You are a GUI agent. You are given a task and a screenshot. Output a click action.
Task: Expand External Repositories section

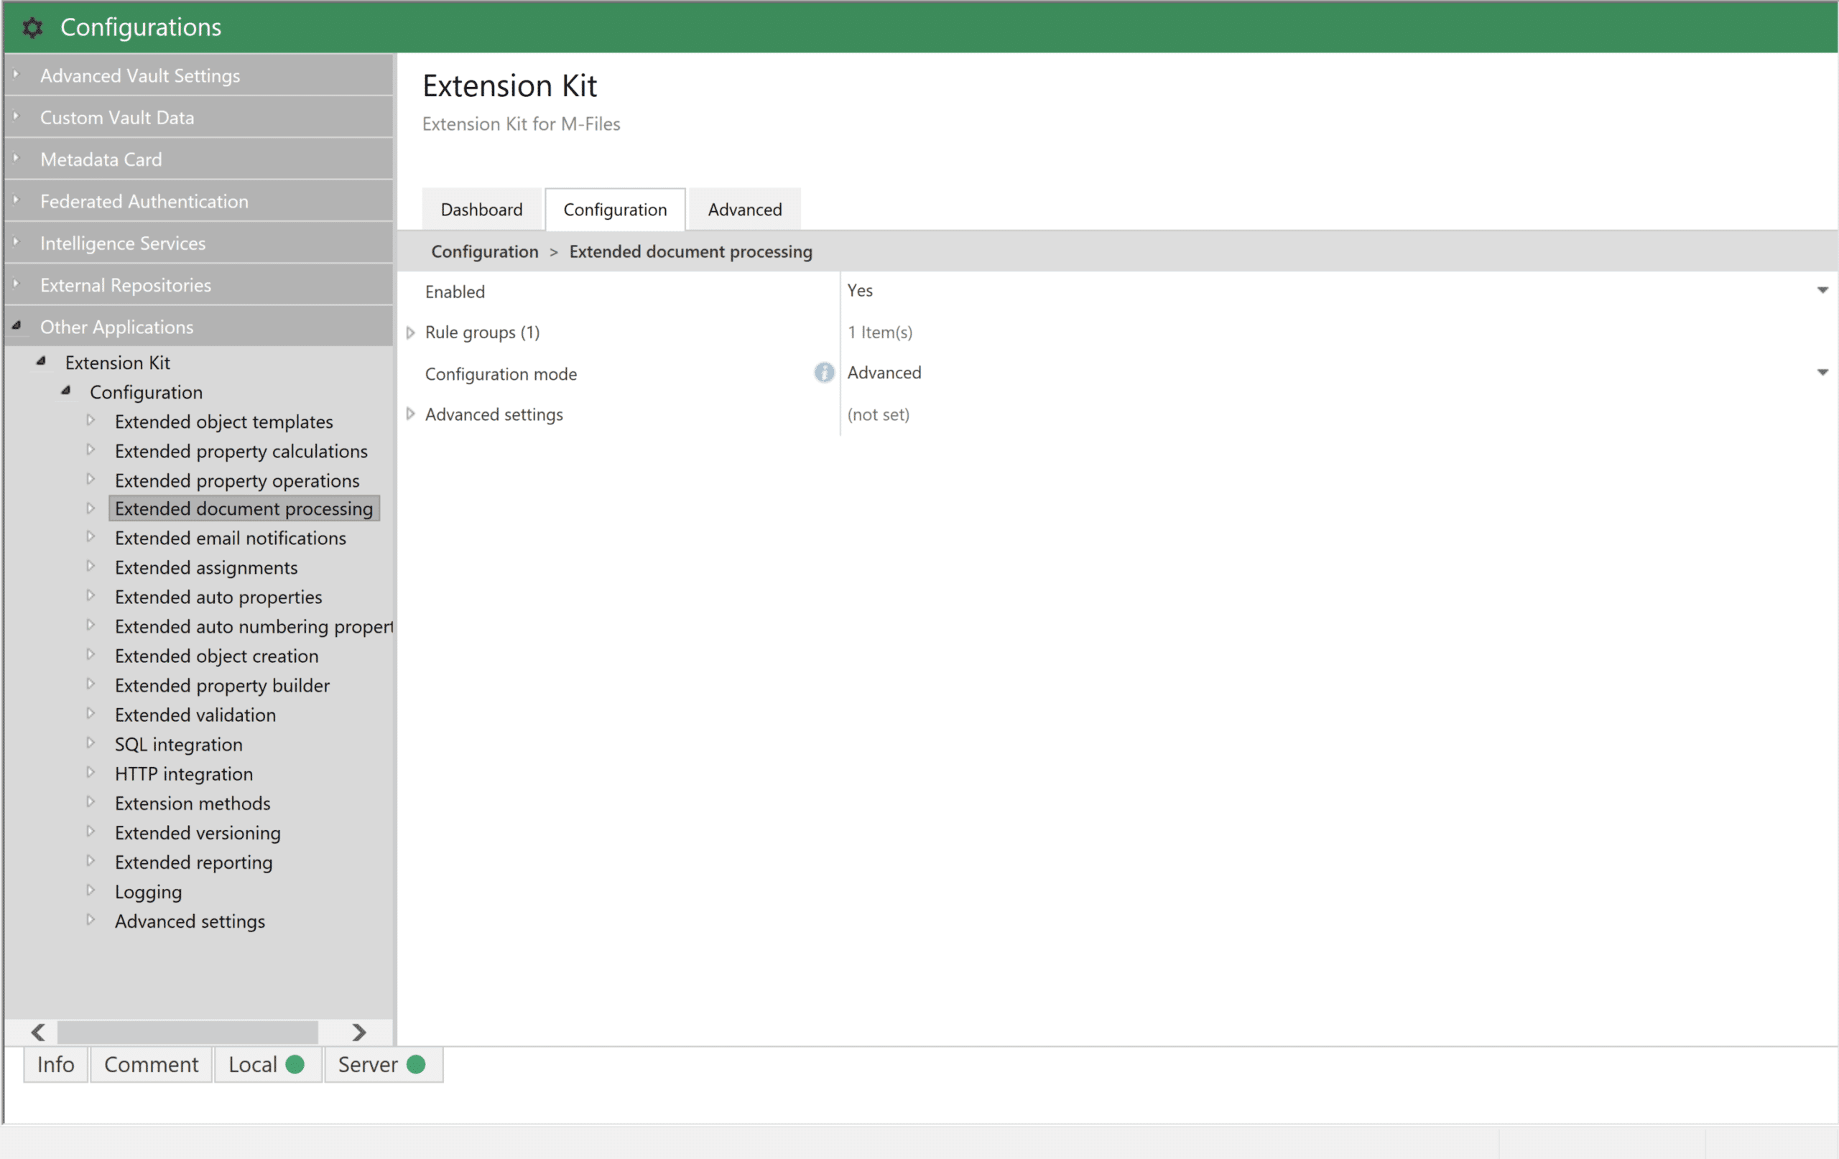(16, 285)
